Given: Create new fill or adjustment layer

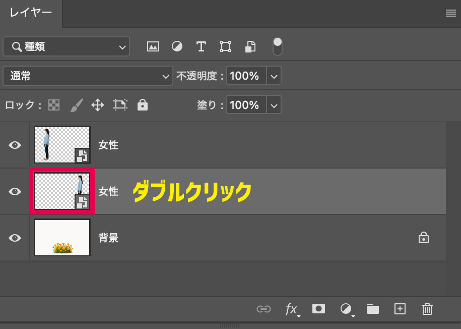Looking at the screenshot, I should pyautogui.click(x=347, y=309).
